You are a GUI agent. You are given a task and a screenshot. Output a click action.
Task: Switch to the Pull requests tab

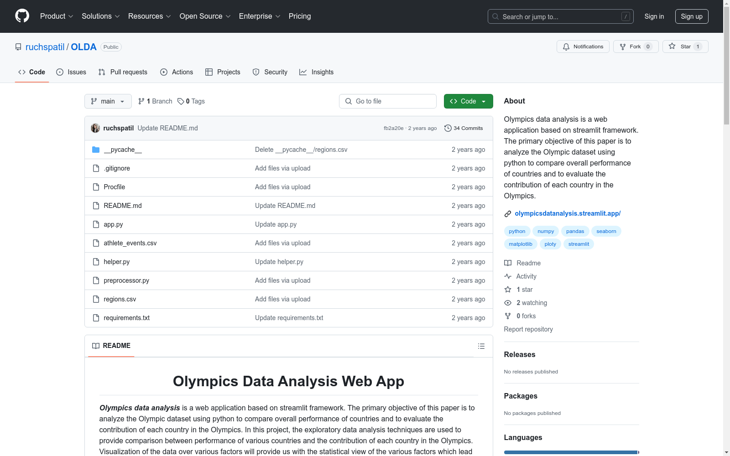click(x=123, y=72)
